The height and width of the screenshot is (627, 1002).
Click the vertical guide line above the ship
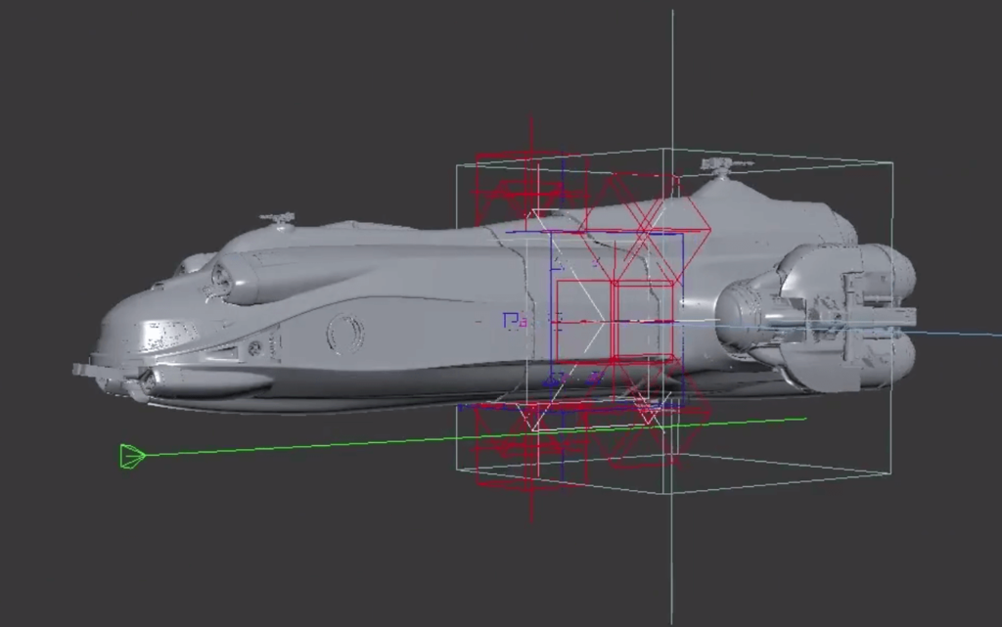pos(672,78)
